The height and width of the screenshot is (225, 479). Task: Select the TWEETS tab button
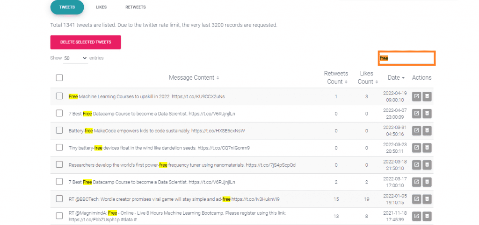[67, 7]
